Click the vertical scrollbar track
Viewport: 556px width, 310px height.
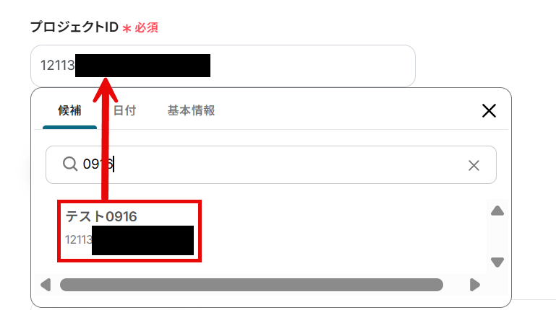497,237
